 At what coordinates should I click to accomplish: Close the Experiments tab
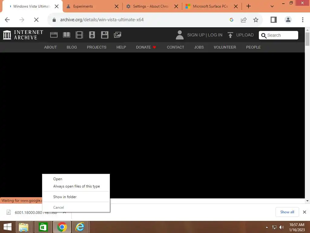click(x=117, y=6)
